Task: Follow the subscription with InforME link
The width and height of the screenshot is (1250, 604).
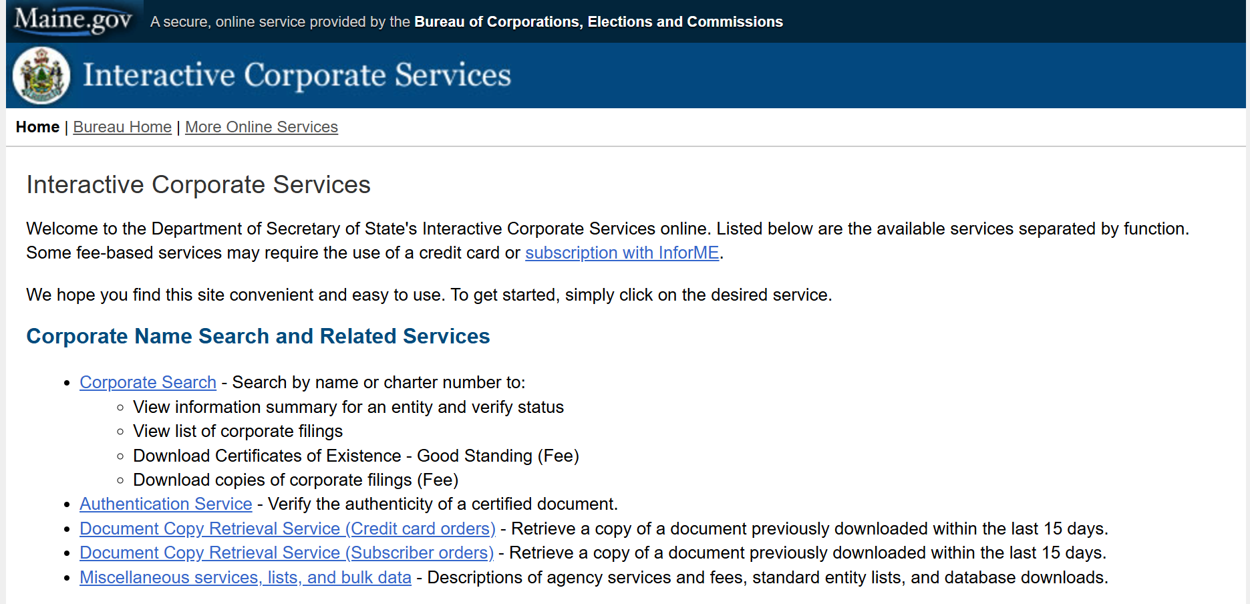Action: pyautogui.click(x=622, y=253)
